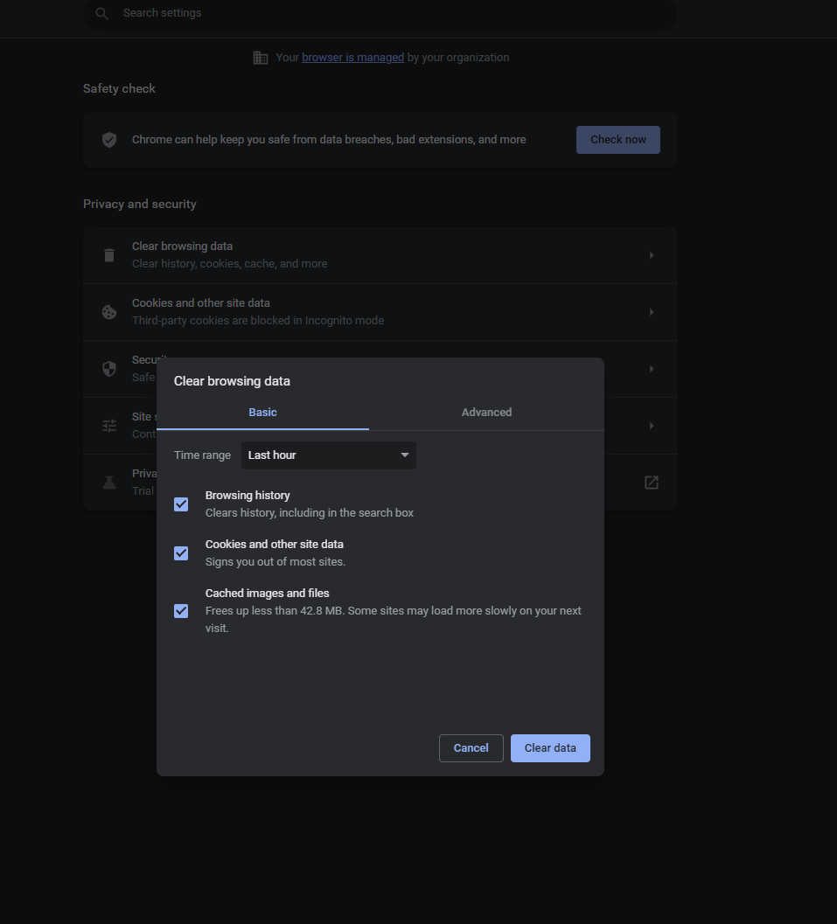
Task: Click the search magnifier icon
Action: [x=102, y=13]
